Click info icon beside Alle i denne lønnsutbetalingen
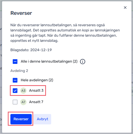 (83, 62)
